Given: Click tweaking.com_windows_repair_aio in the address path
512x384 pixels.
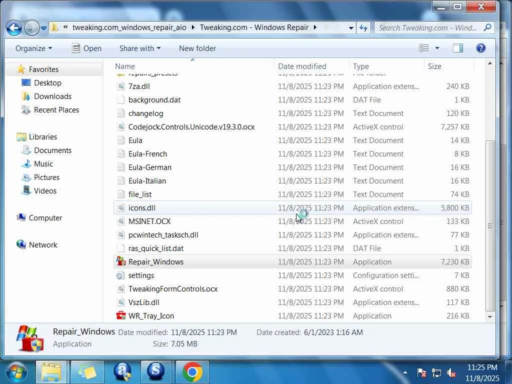Looking at the screenshot, I should point(129,27).
